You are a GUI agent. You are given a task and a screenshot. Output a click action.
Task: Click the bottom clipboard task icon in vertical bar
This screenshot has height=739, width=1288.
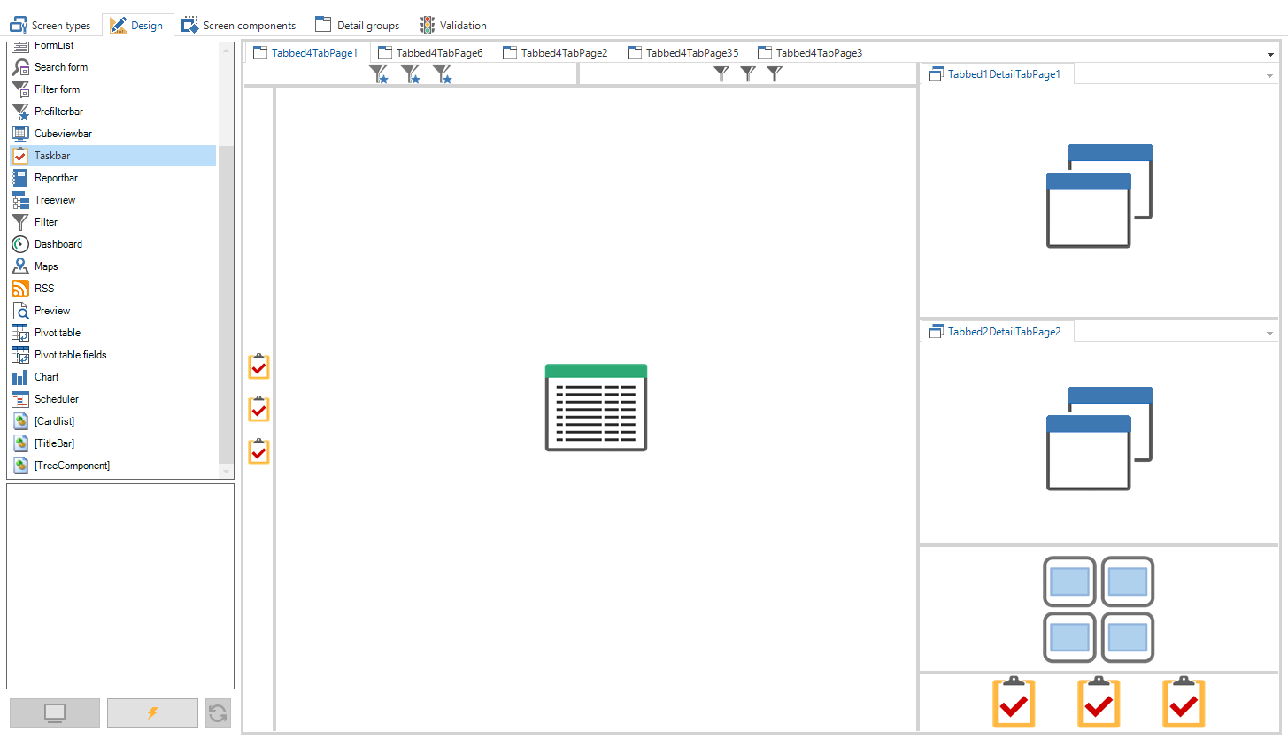pyautogui.click(x=258, y=450)
